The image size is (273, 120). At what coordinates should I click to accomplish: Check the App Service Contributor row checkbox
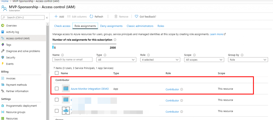click(57, 111)
